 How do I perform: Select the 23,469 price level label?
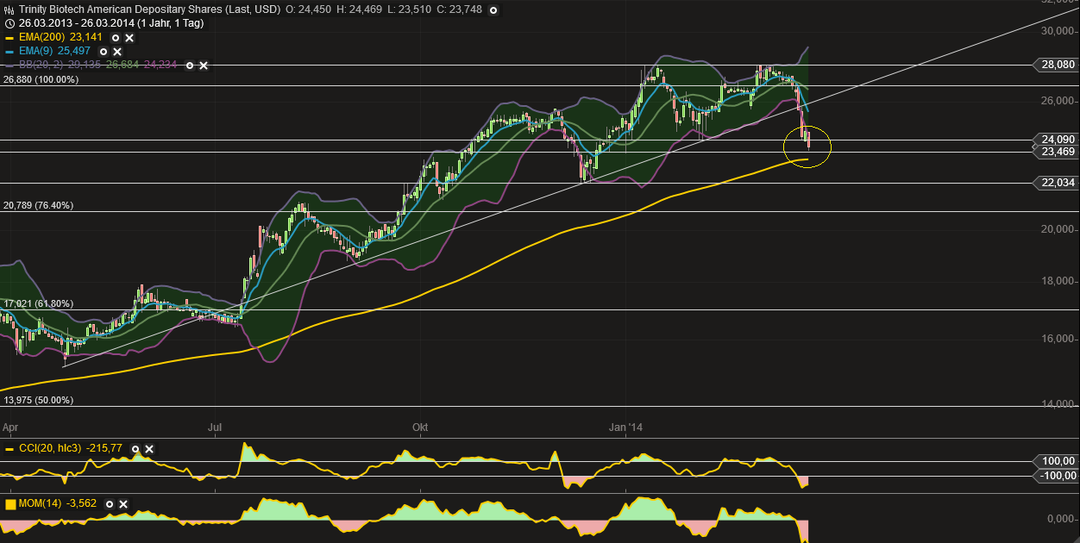[1056, 152]
